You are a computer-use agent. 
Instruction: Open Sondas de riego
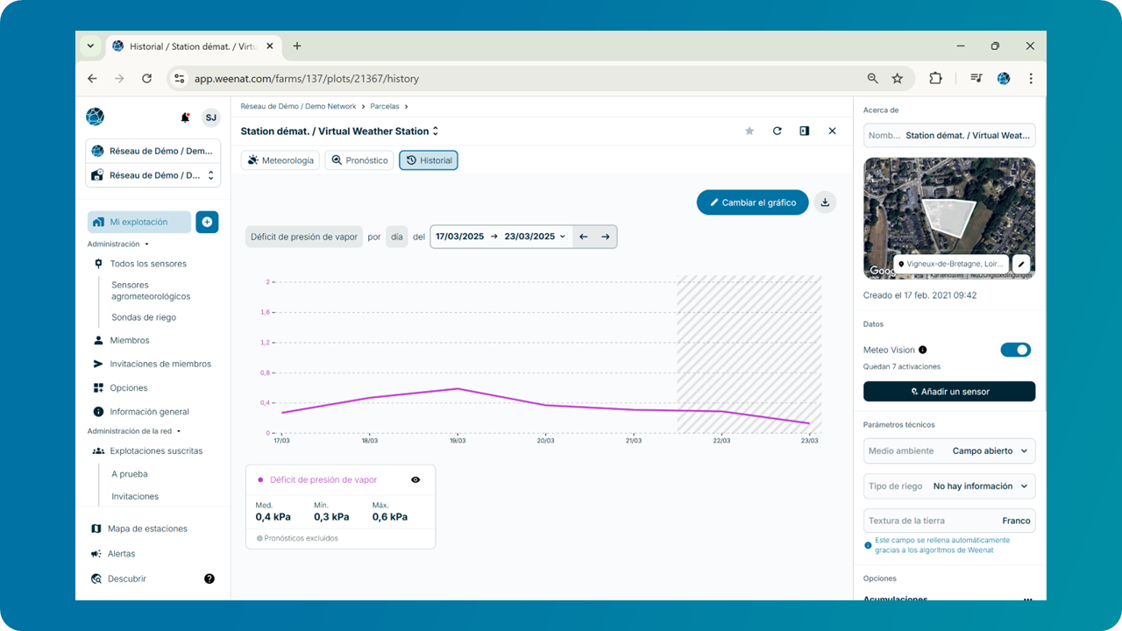[144, 317]
